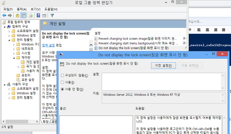Click the 사용자 구성 user icon in tree
Image resolution: width=231 pixels, height=134 pixels.
coord(9,84)
